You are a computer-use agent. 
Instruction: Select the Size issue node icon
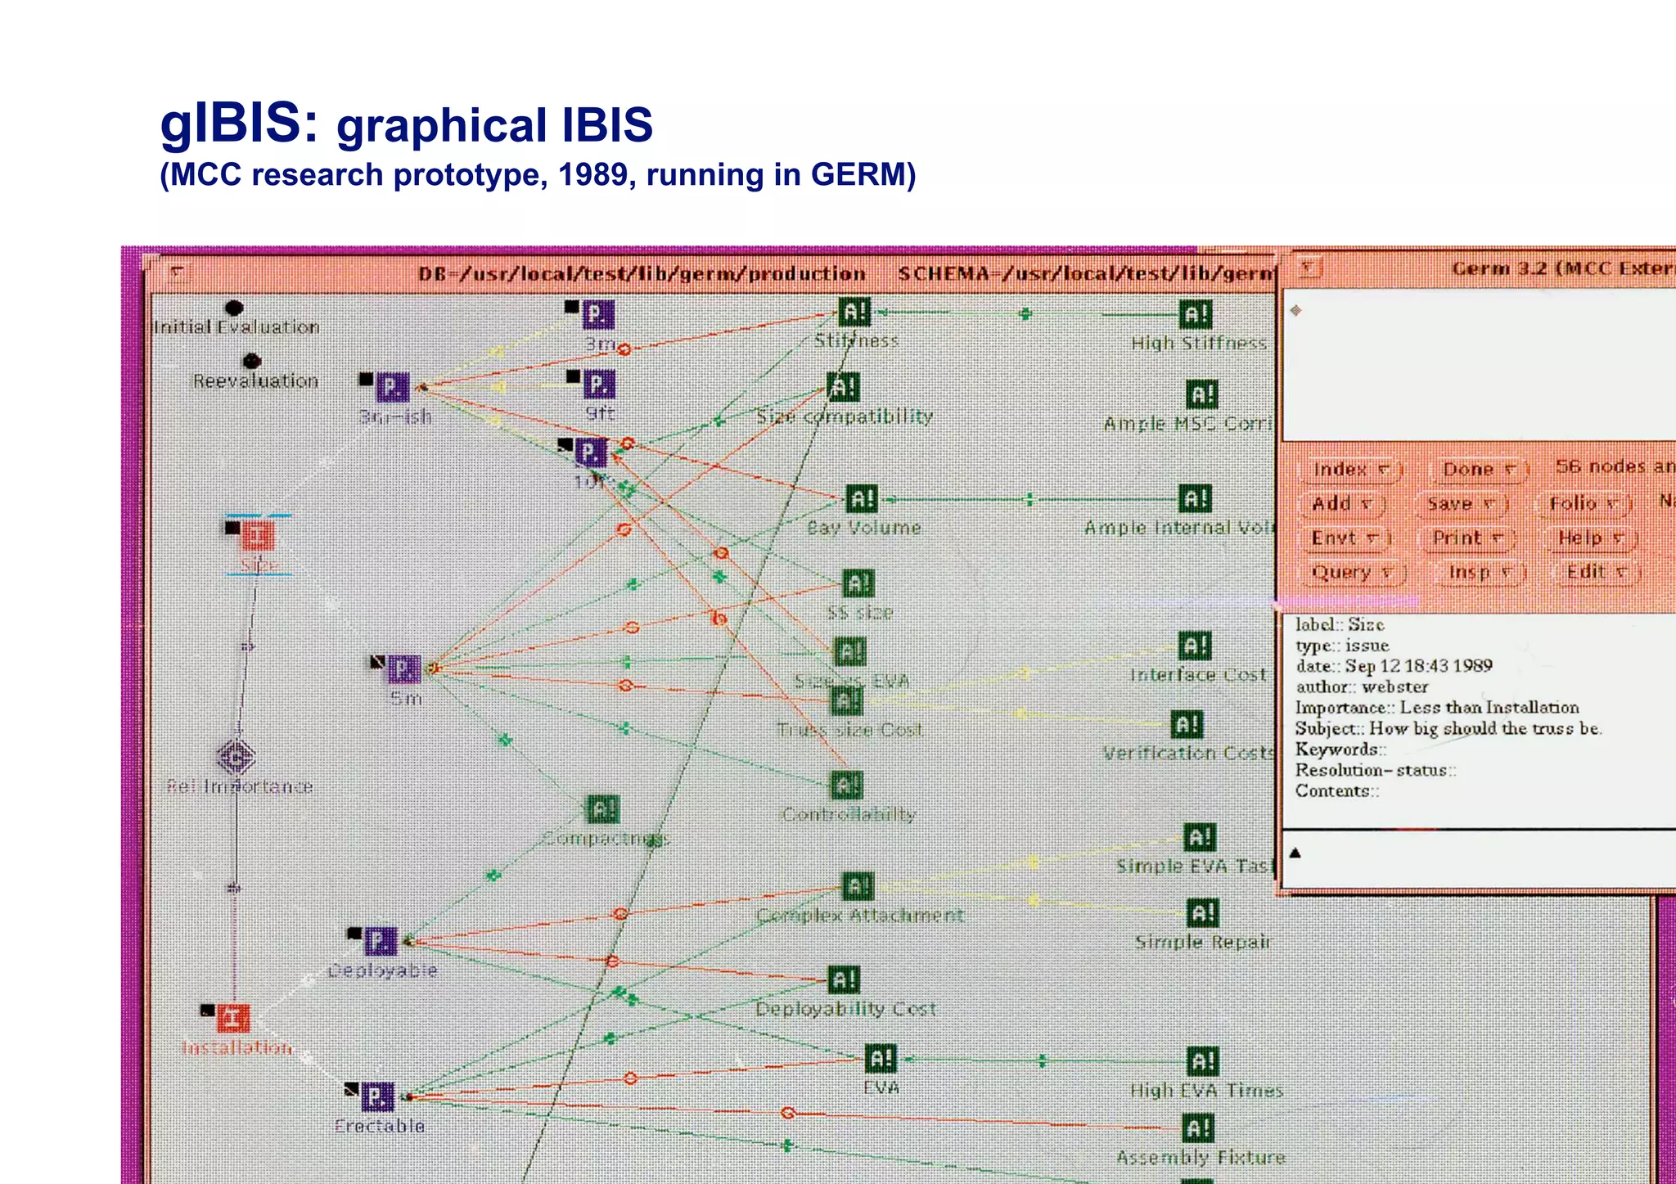[257, 538]
